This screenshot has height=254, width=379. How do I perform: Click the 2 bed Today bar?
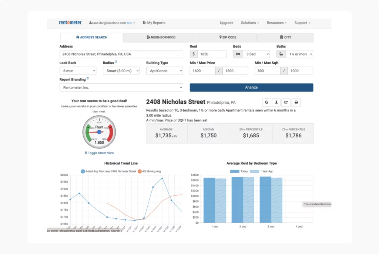click(237, 200)
